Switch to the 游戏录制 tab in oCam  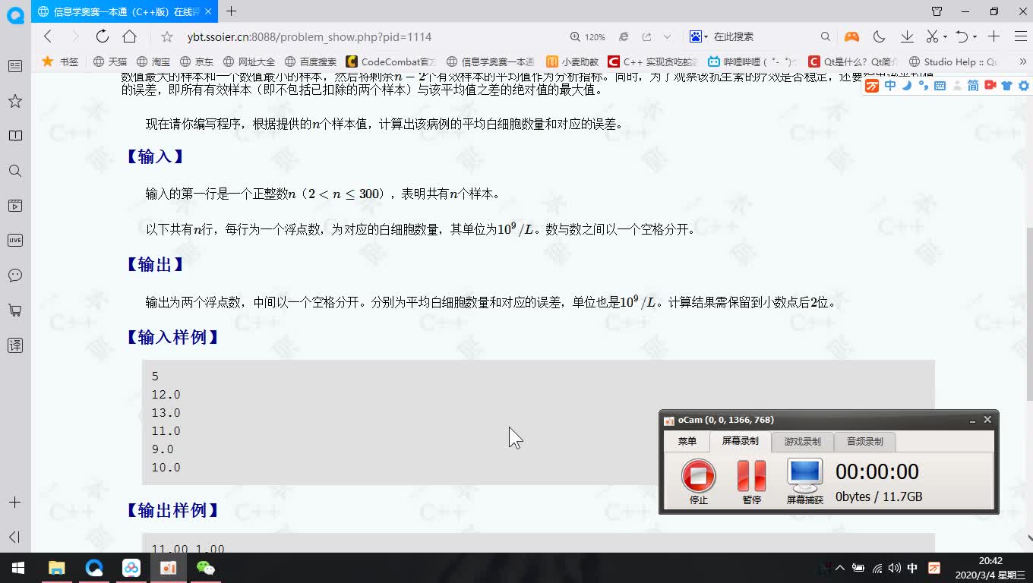point(803,441)
